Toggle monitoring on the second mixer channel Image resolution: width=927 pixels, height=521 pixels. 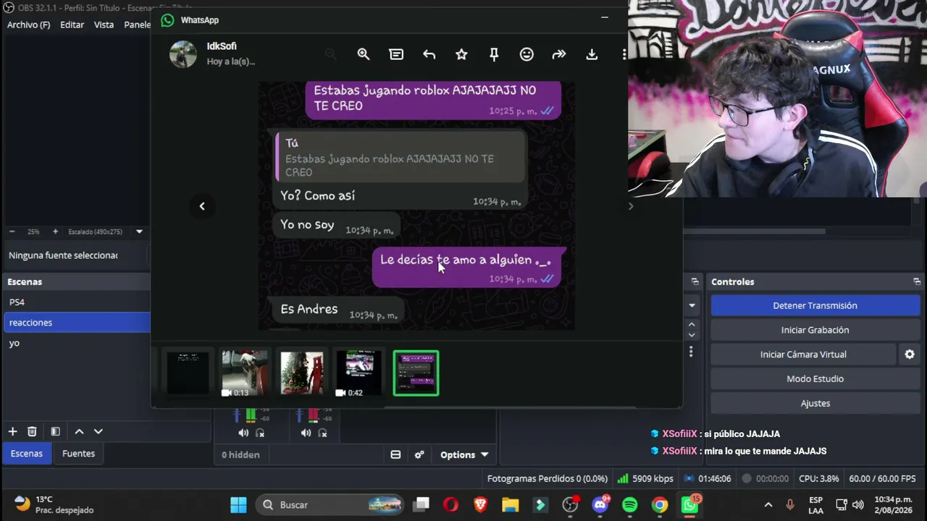[323, 433]
